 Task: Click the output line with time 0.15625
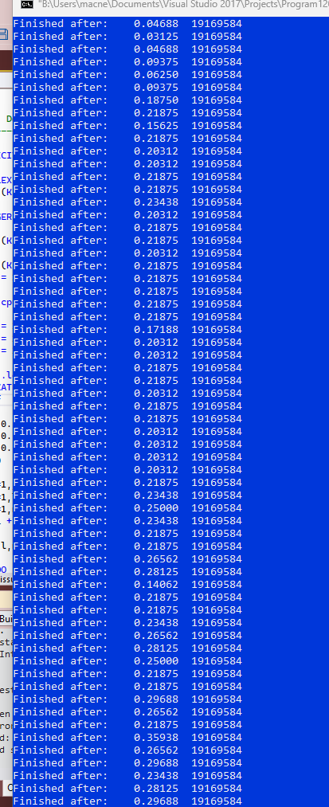click(x=127, y=126)
